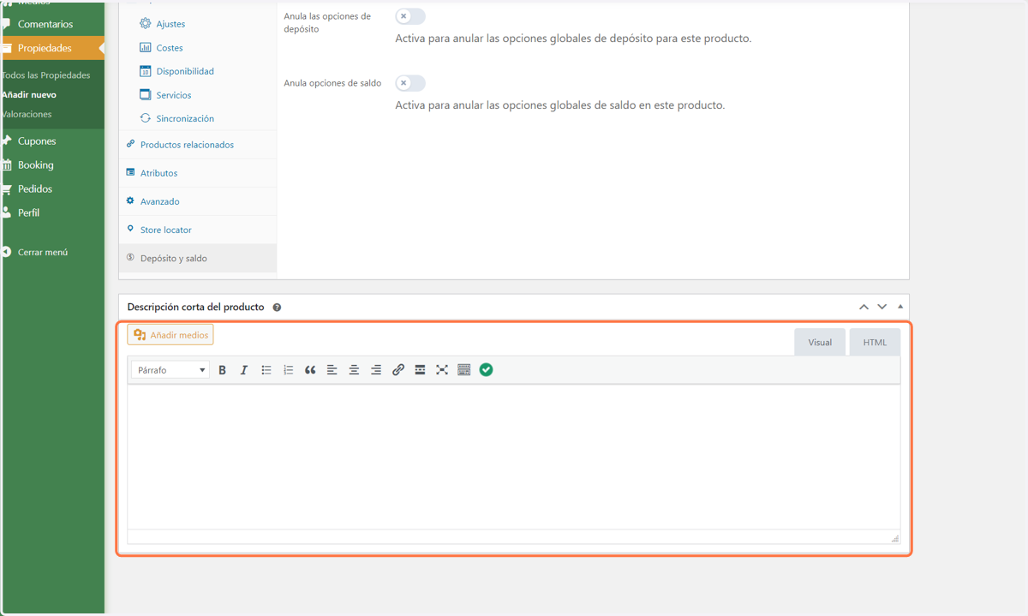Image resolution: width=1028 pixels, height=616 pixels.
Task: Align text left in editor
Action: pyautogui.click(x=332, y=370)
